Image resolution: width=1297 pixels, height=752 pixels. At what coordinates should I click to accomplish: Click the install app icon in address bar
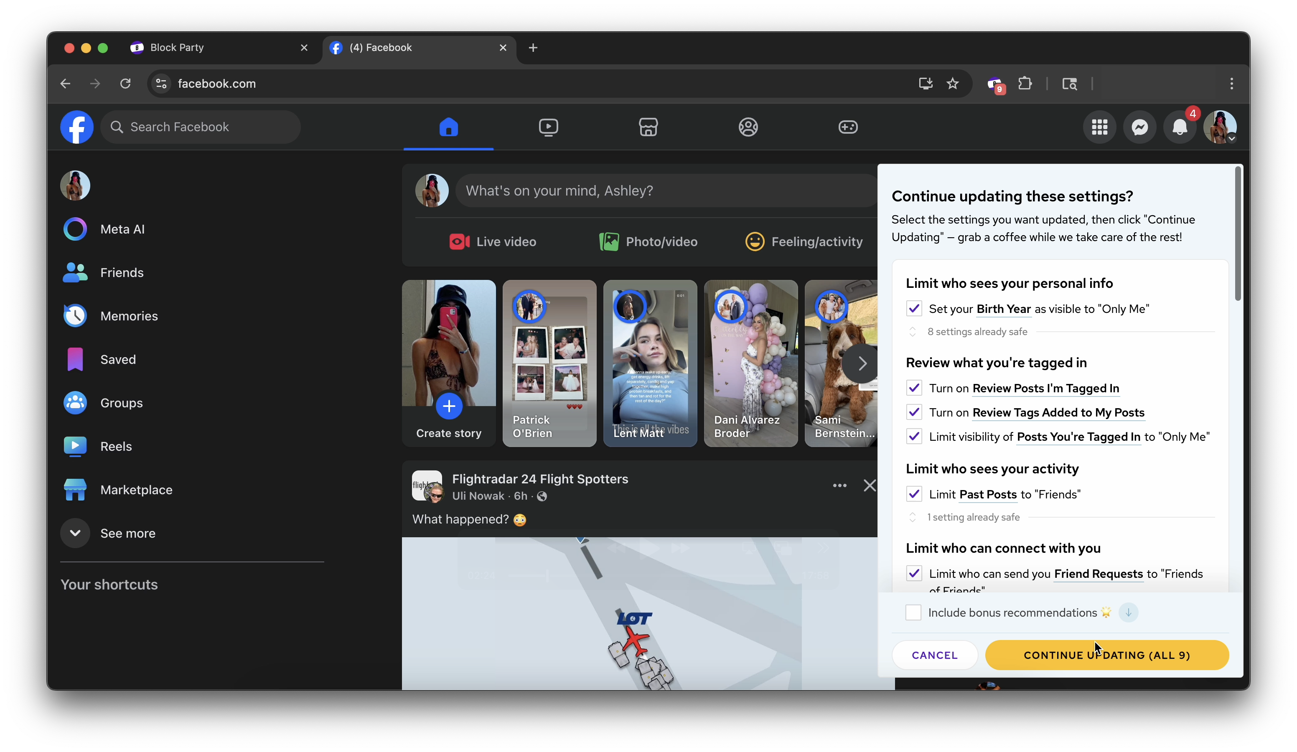(x=926, y=84)
